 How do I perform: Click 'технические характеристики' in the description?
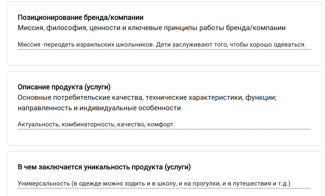[x=194, y=97]
